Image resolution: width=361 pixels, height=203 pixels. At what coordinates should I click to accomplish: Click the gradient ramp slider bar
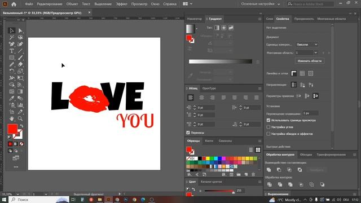221,61
